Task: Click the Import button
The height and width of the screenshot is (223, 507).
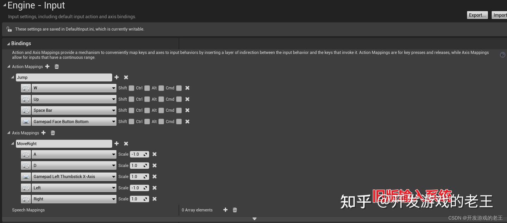Action: pyautogui.click(x=500, y=15)
